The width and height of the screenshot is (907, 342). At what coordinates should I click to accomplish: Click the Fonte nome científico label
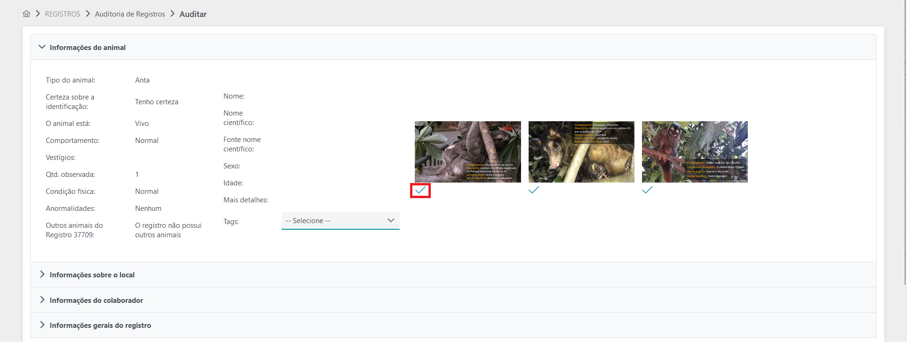(x=242, y=144)
